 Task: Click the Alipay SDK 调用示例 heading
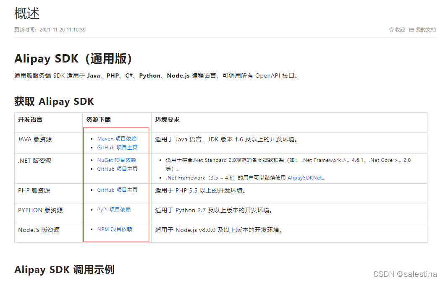coord(64,270)
